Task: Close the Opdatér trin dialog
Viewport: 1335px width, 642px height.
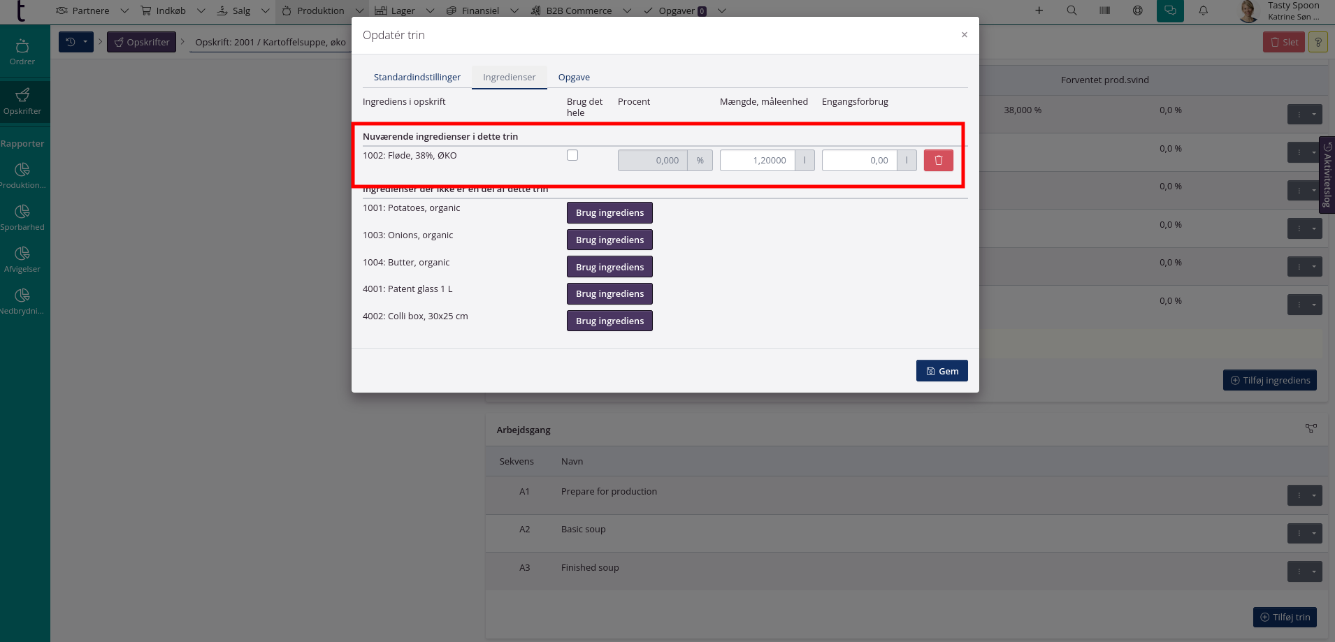Action: click(x=964, y=35)
